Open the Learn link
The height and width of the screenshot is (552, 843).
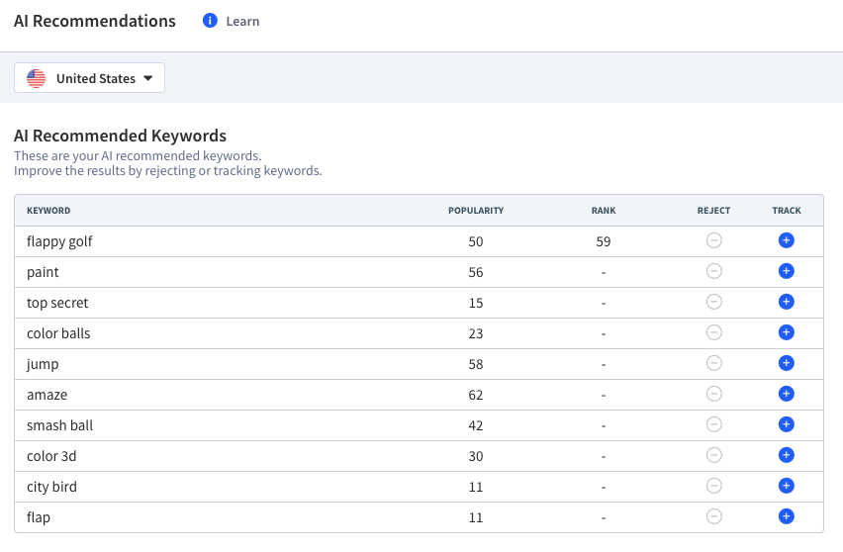tap(242, 21)
